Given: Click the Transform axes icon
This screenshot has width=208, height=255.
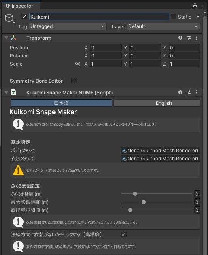Looking at the screenshot, I should [13, 38].
